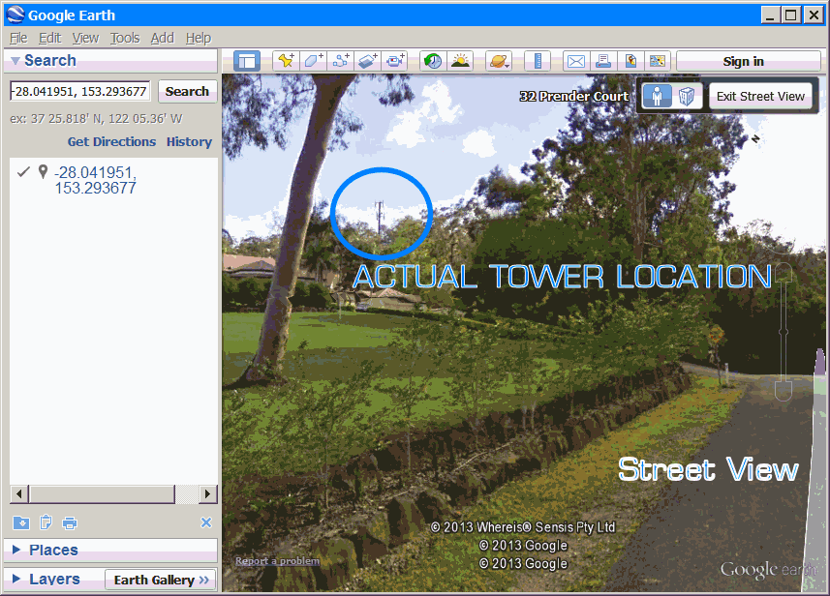Select the Add Path tool
The image size is (830, 596).
(341, 61)
